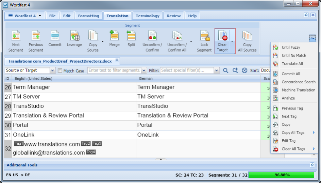Click the 96.88% progress bar
The height and width of the screenshot is (183, 321).
pyautogui.click(x=282, y=175)
